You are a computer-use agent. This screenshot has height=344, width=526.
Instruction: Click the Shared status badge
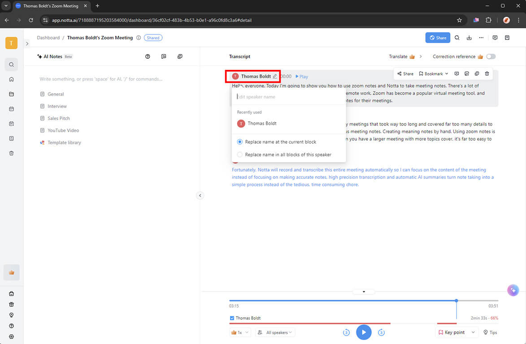point(153,38)
